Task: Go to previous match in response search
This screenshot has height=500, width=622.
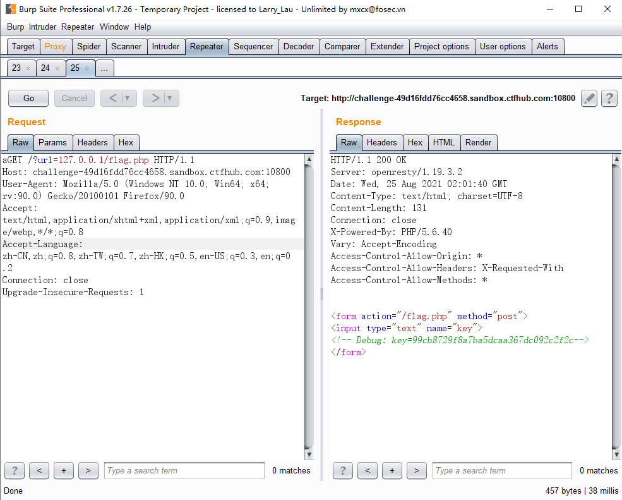Action: (x=368, y=471)
